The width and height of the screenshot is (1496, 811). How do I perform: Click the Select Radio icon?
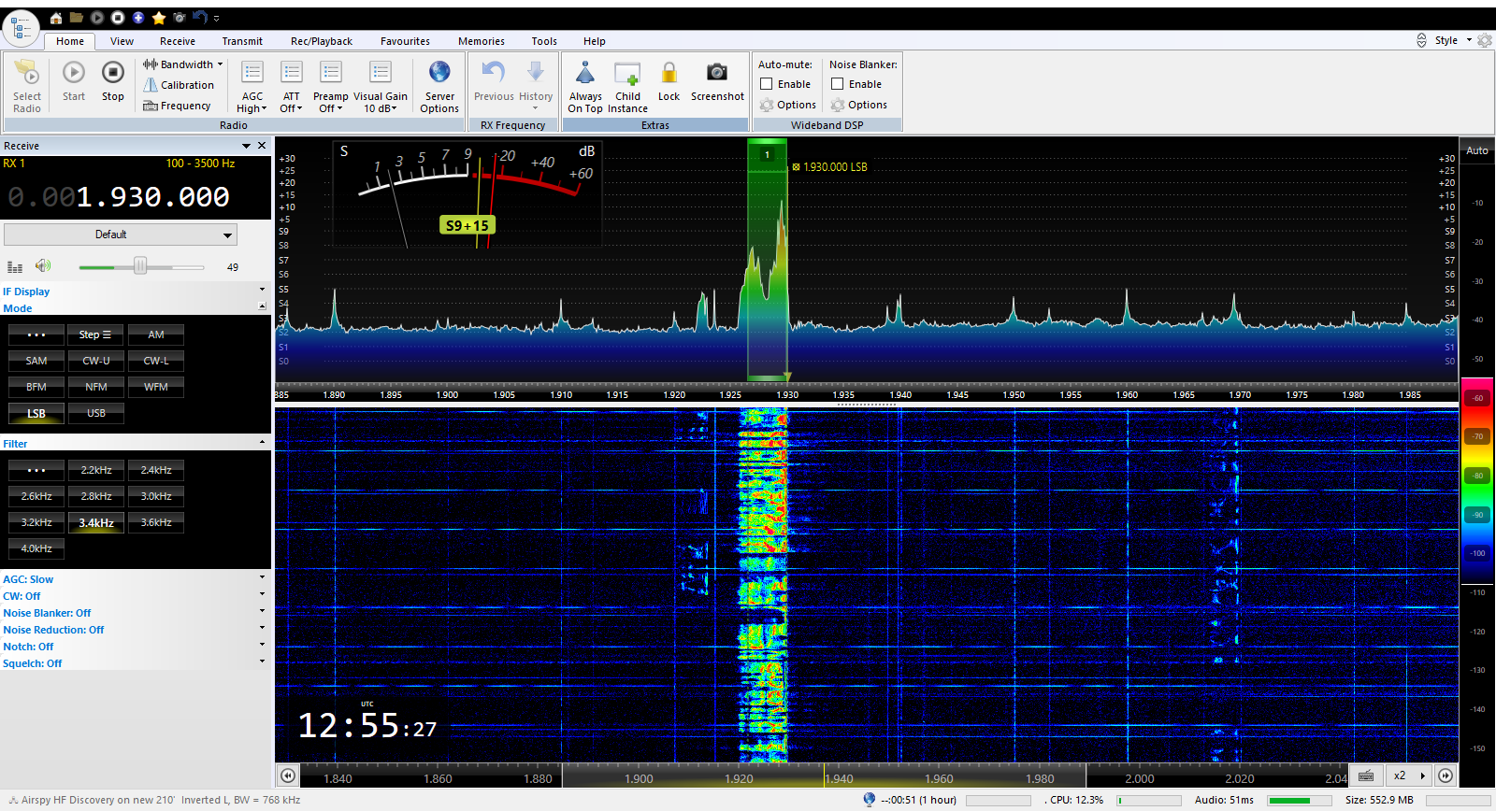27,73
